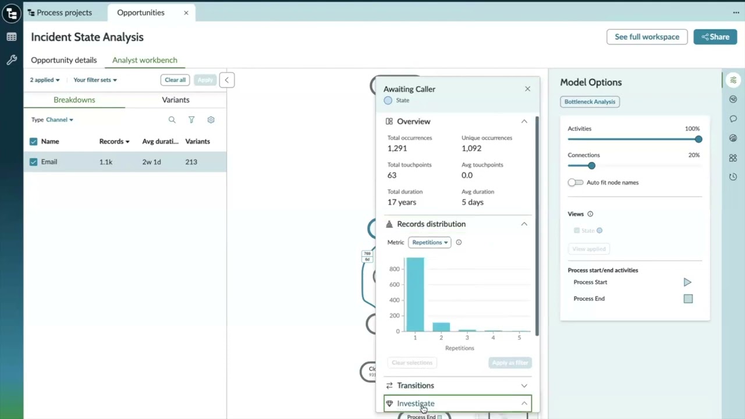The image size is (745, 419).
Task: Select the Analyst workbench tab
Action: coord(145,60)
